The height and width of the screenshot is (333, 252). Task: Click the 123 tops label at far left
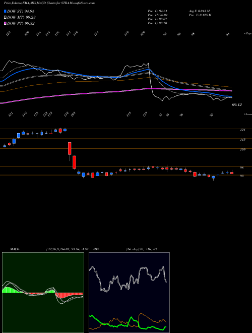point(8,34)
